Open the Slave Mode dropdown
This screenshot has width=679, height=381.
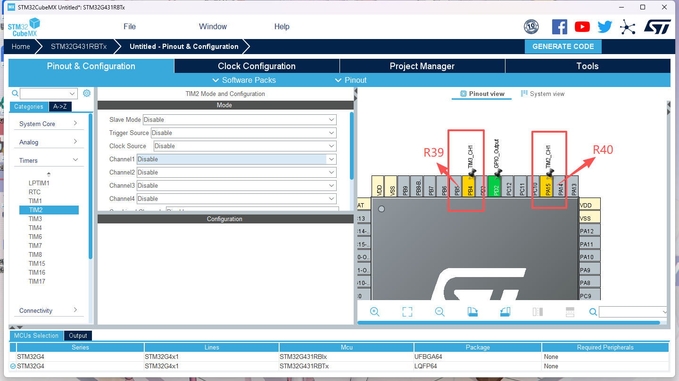[x=240, y=119]
